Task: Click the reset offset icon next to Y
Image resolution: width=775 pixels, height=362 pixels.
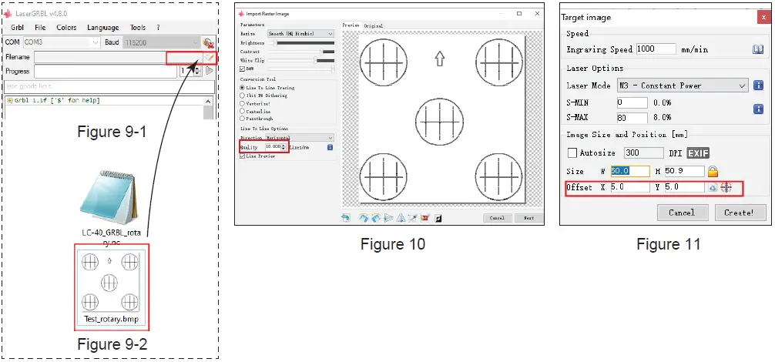Action: tap(713, 188)
